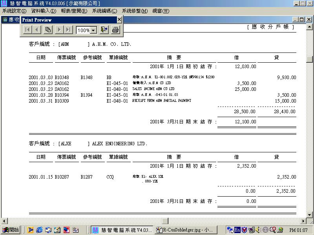Click the printer icon to print

[x=115, y=30]
